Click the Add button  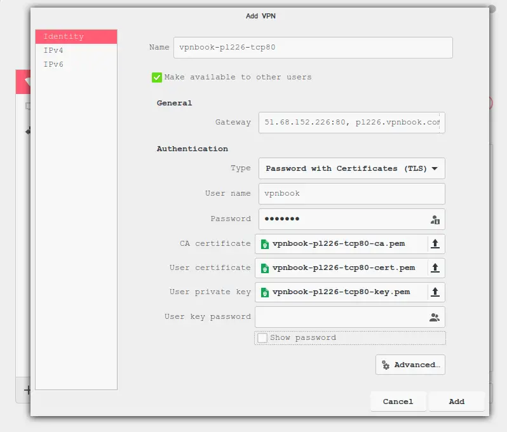click(457, 402)
